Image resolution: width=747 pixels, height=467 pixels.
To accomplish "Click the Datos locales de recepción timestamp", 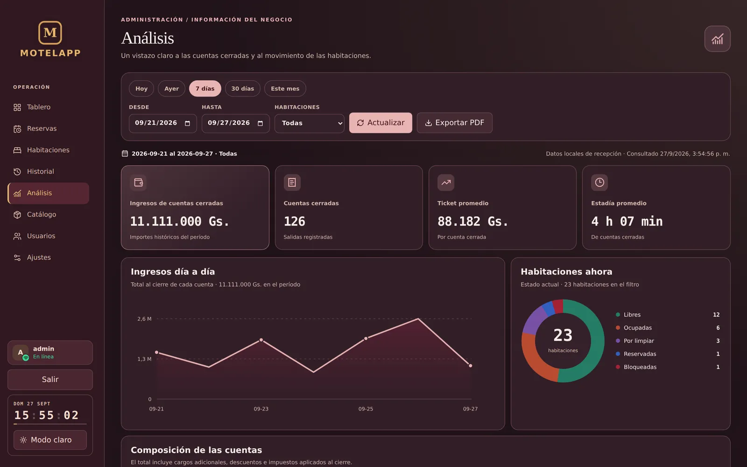I will [638, 154].
